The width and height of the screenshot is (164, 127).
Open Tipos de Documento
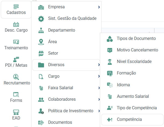(132, 39)
